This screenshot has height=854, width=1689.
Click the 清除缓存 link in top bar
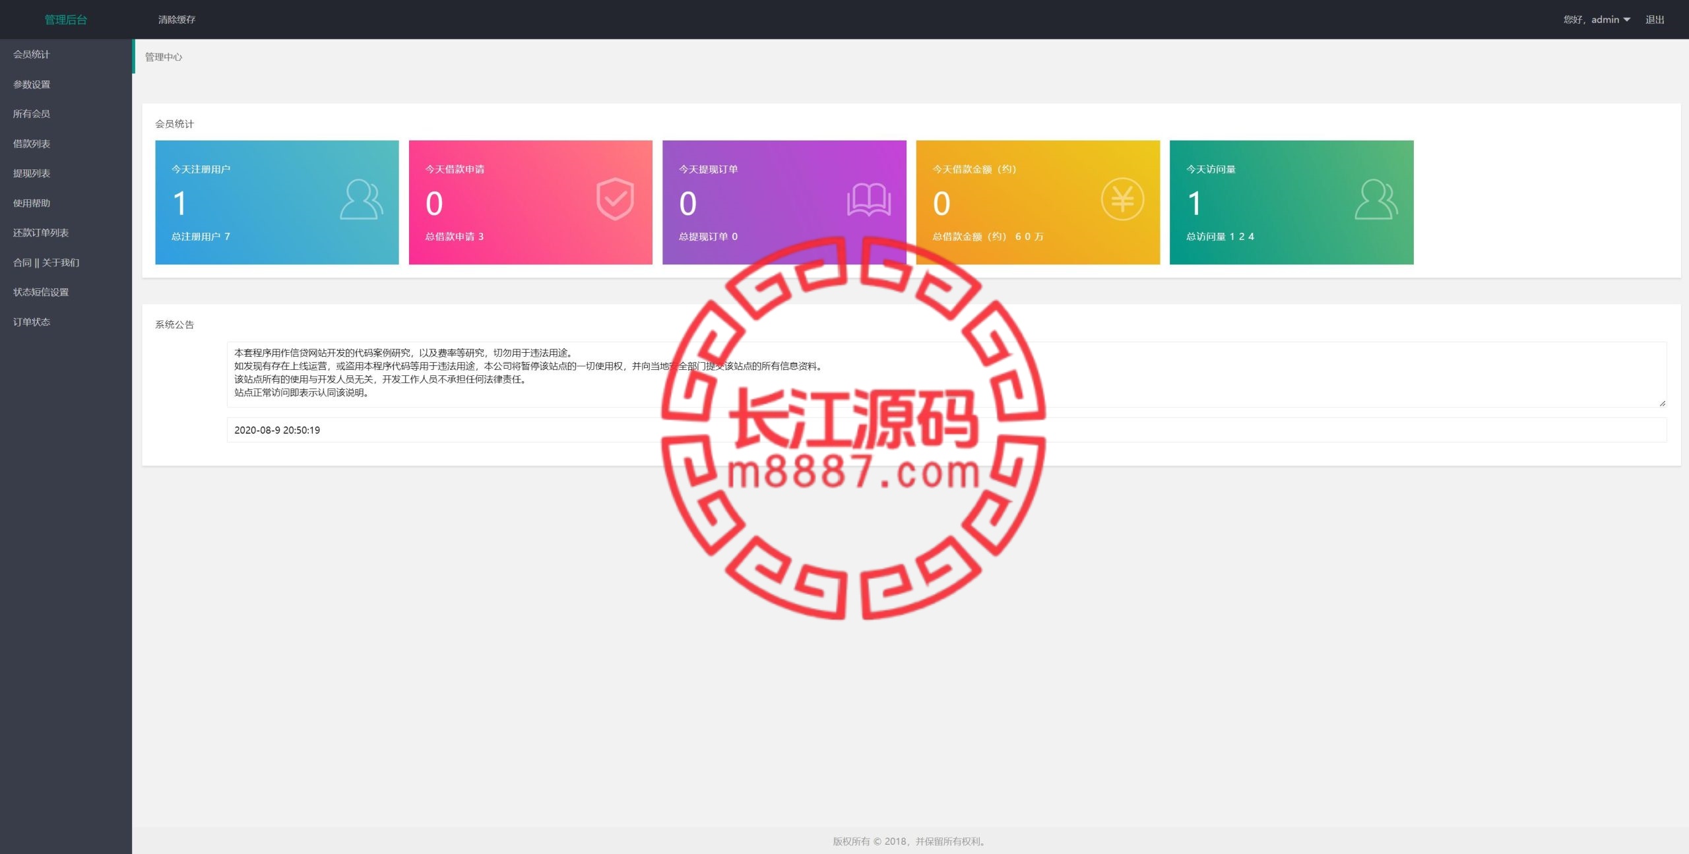[177, 20]
